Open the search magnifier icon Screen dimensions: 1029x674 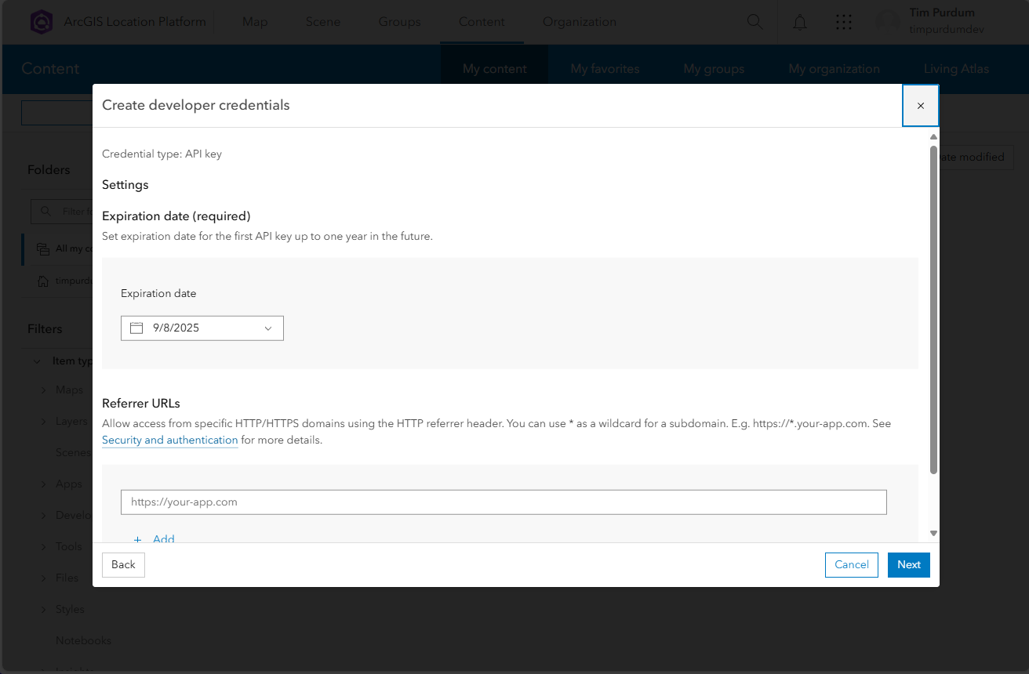[x=754, y=22]
